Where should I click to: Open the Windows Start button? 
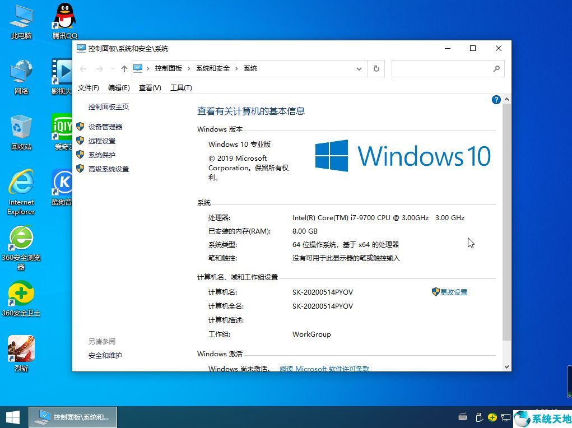pos(12,417)
